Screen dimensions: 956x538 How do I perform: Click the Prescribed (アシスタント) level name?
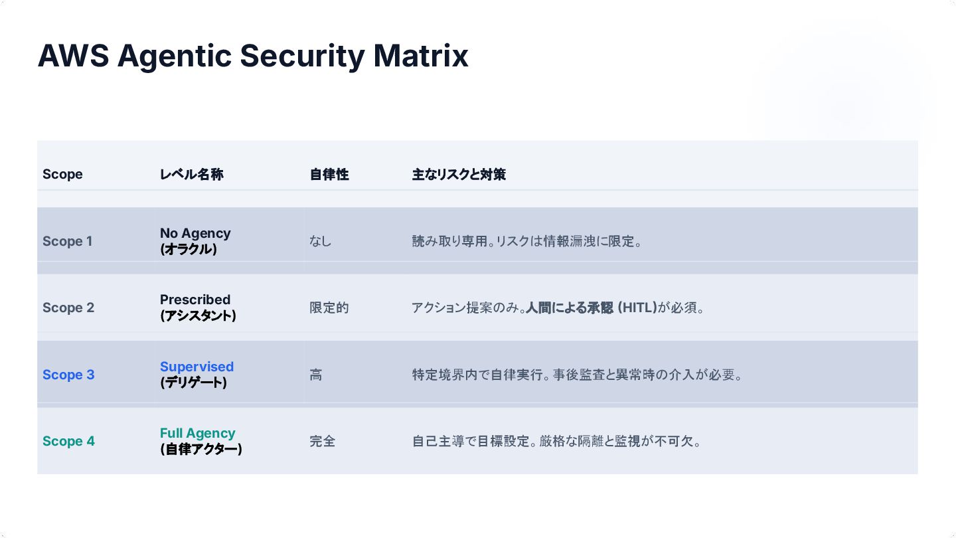coord(197,308)
